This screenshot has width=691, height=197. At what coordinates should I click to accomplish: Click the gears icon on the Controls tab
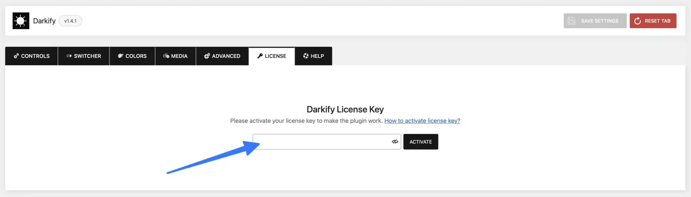(16, 56)
